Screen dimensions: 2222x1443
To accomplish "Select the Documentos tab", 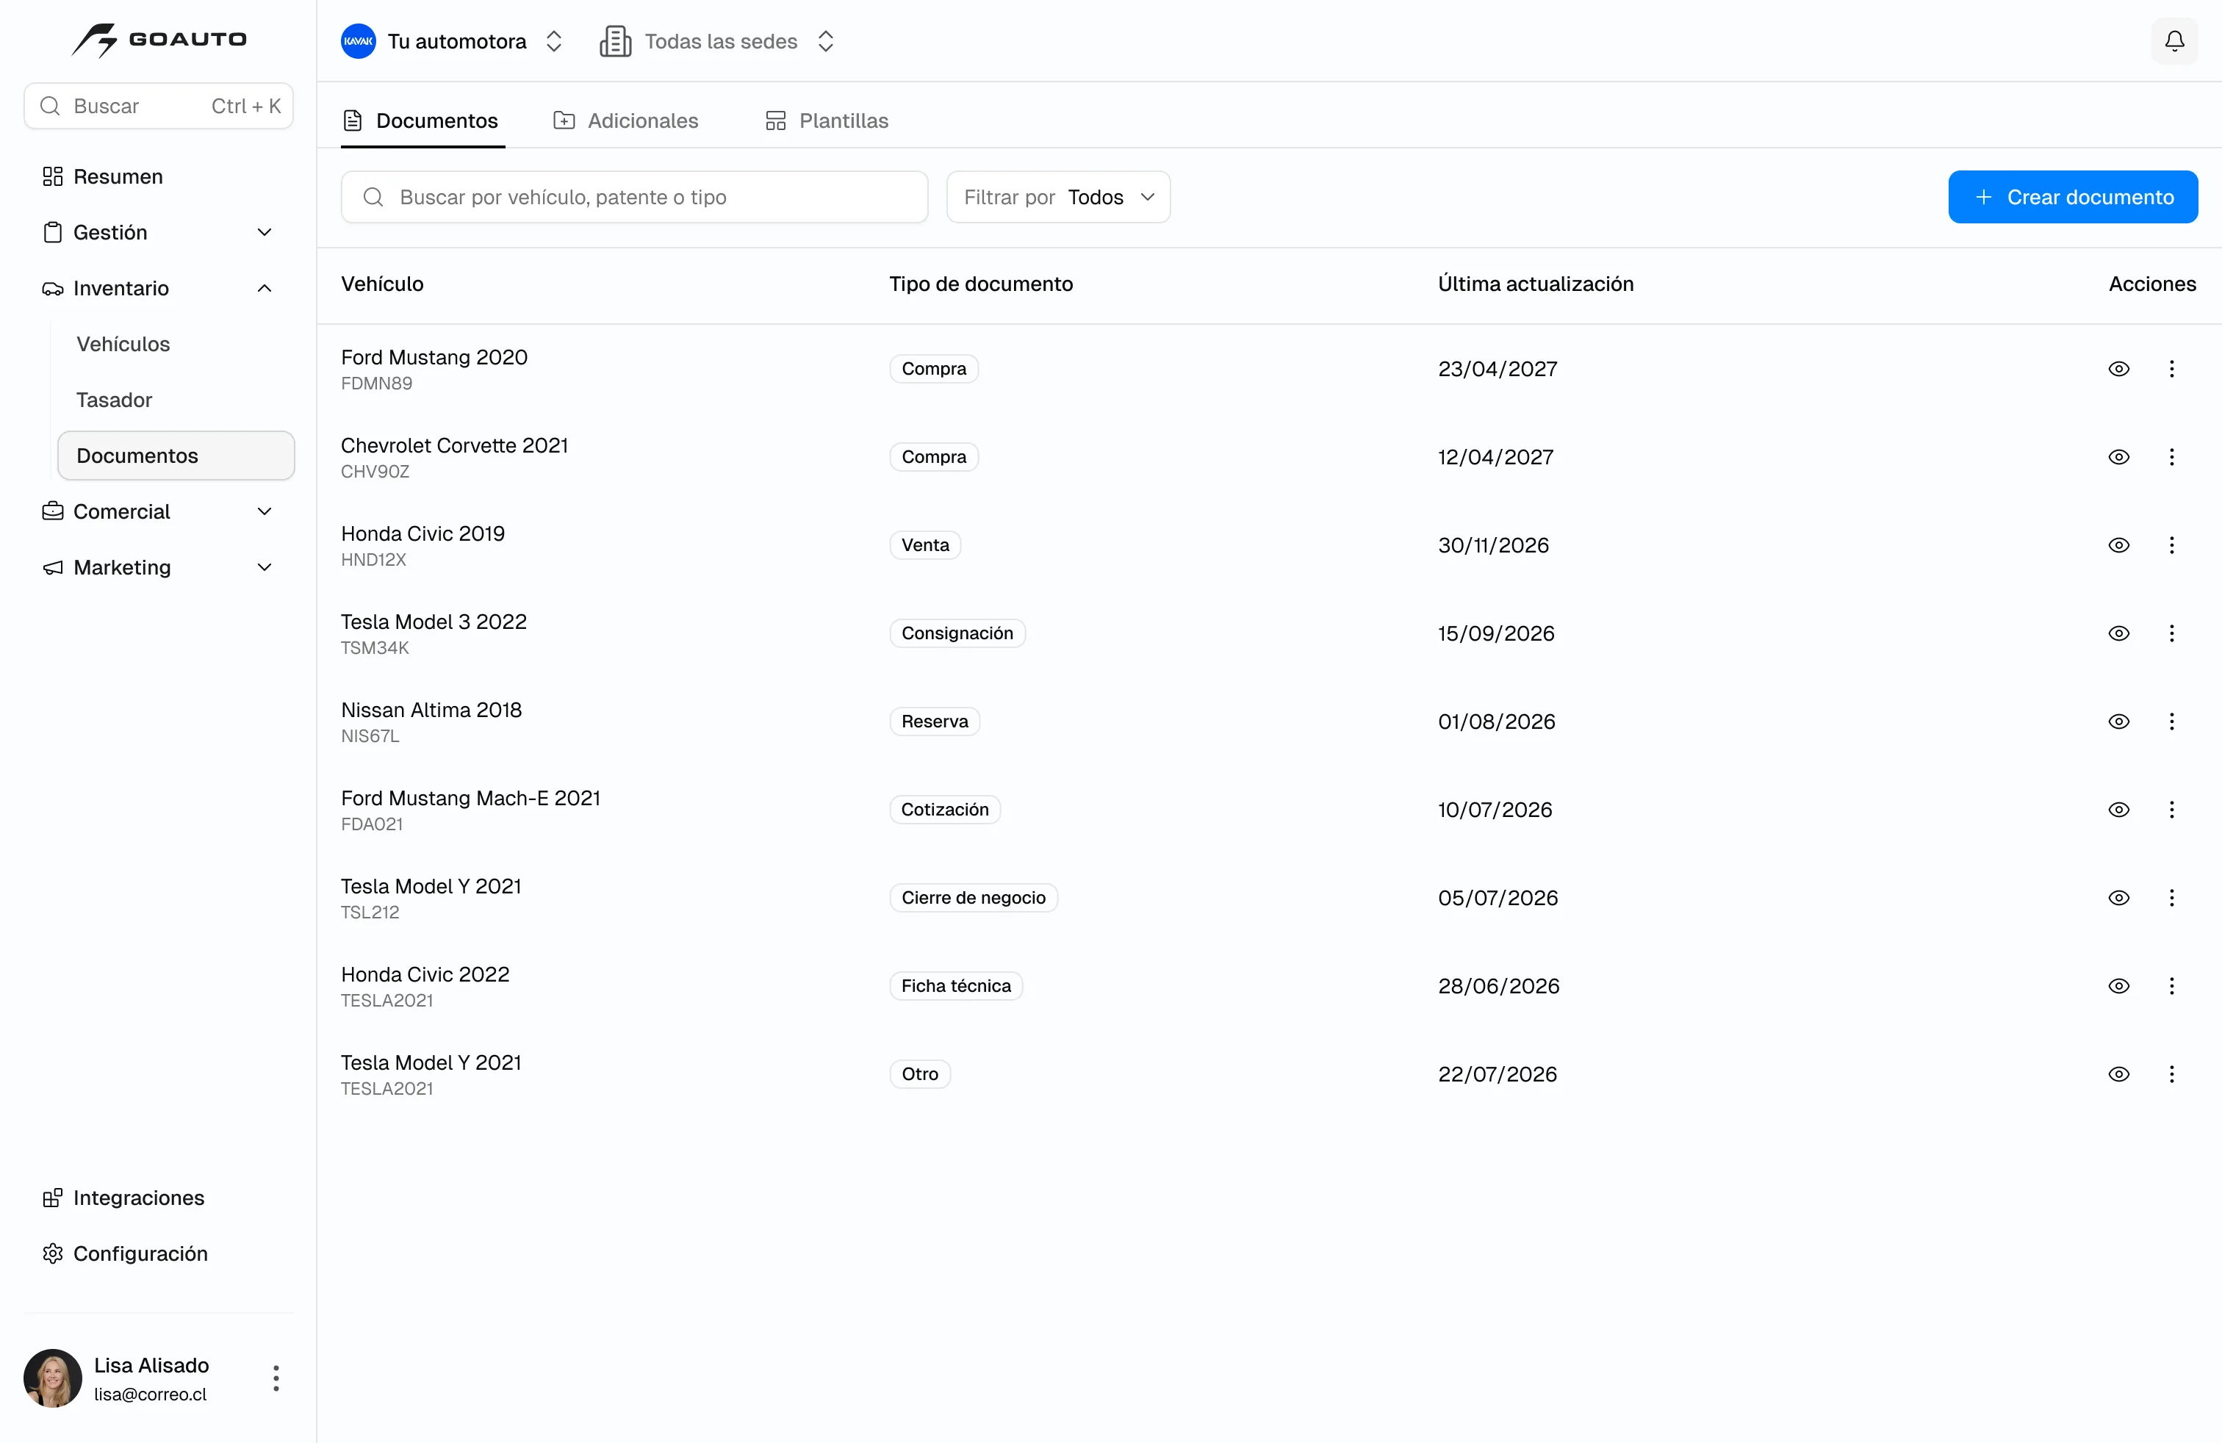I will (x=423, y=120).
